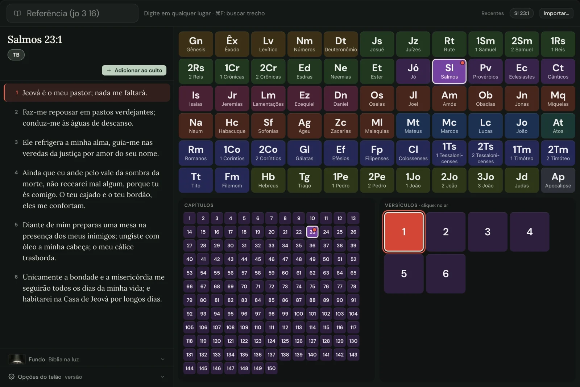Screen dimensions: 580x387
Task: Open the João gospel tile
Action: pyautogui.click(x=522, y=126)
